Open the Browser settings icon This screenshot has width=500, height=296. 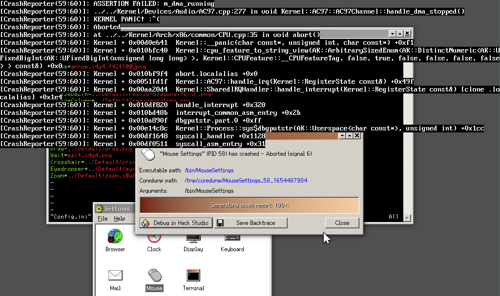coord(115,238)
